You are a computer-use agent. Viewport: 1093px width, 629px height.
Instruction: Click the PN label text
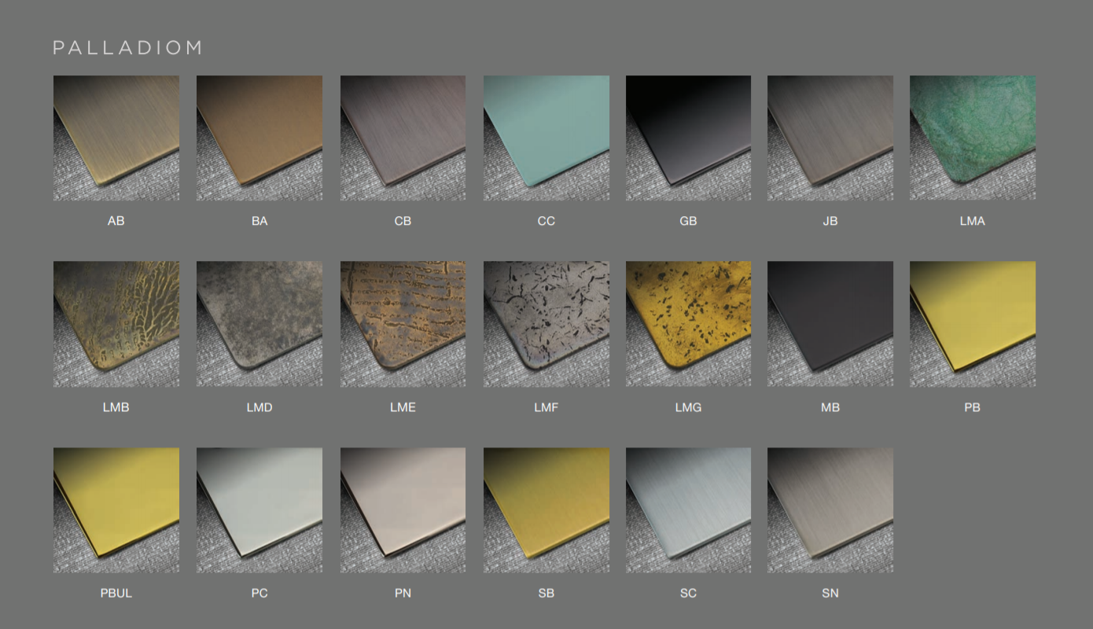(403, 594)
